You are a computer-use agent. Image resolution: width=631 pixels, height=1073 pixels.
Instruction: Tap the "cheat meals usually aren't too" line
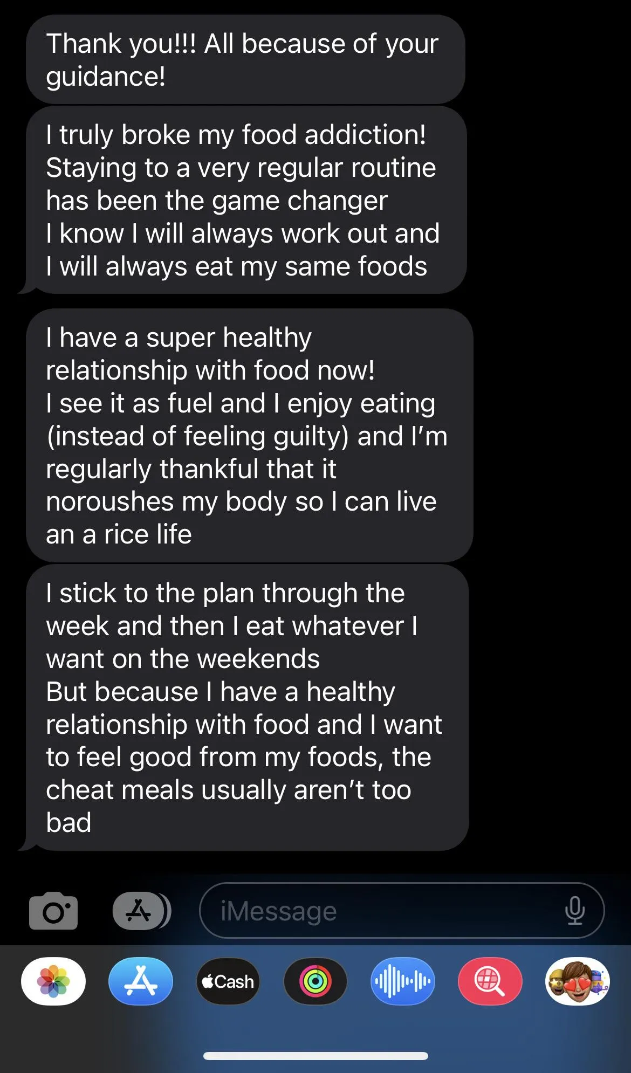point(229,790)
